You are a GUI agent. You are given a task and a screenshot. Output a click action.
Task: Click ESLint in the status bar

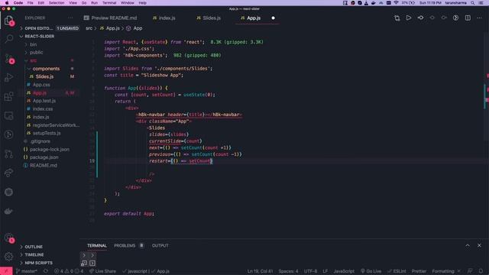[x=397, y=271]
